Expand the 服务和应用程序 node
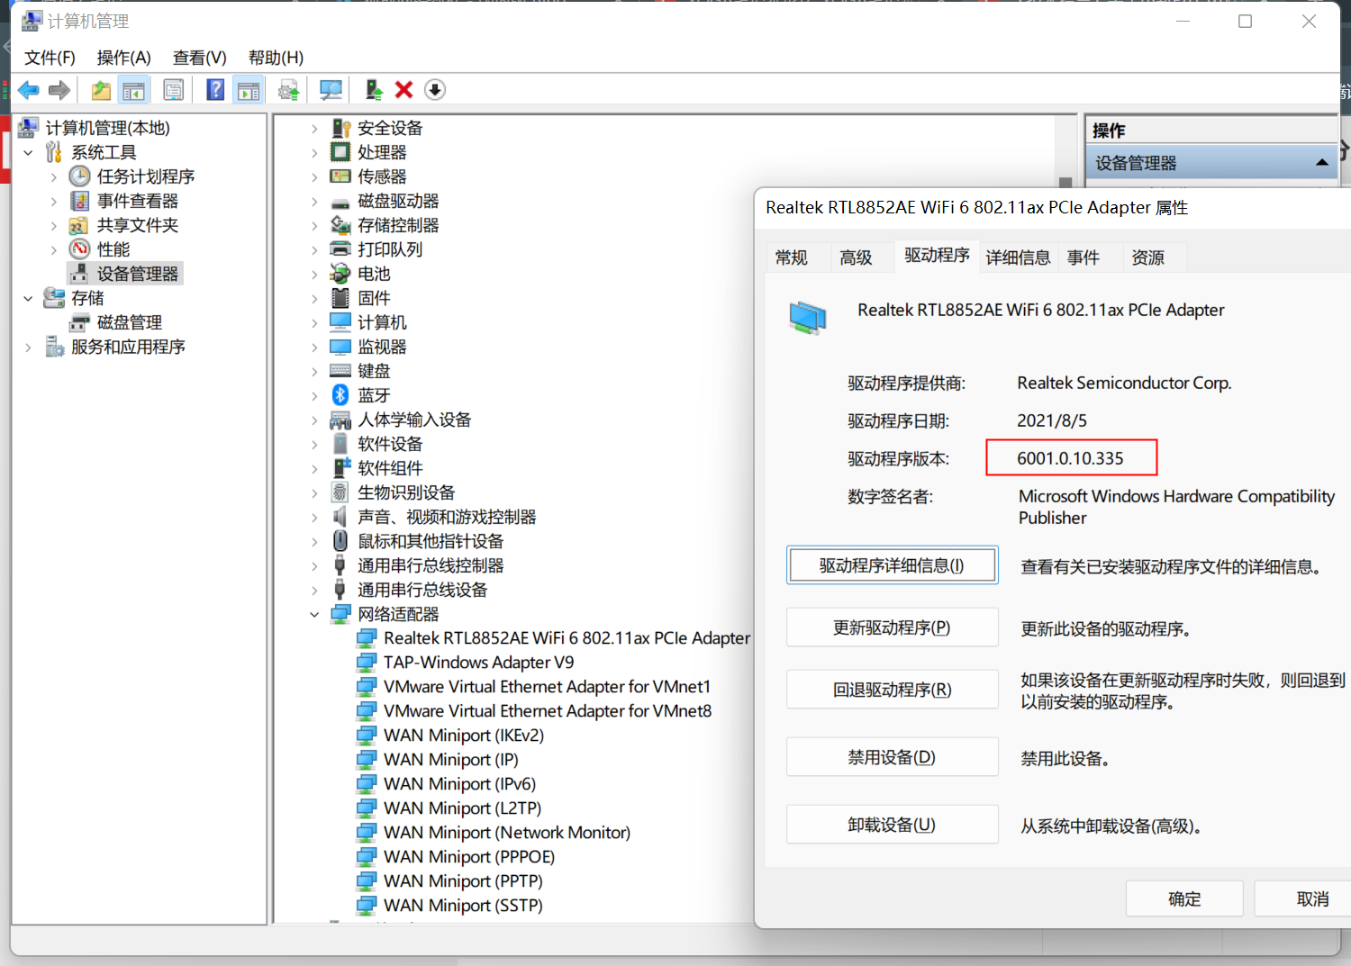The height and width of the screenshot is (966, 1351). (x=28, y=347)
